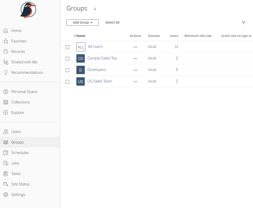Screen dimensions: 253x208
Task: Open Settings label in sidebar
Action: click(x=18, y=195)
